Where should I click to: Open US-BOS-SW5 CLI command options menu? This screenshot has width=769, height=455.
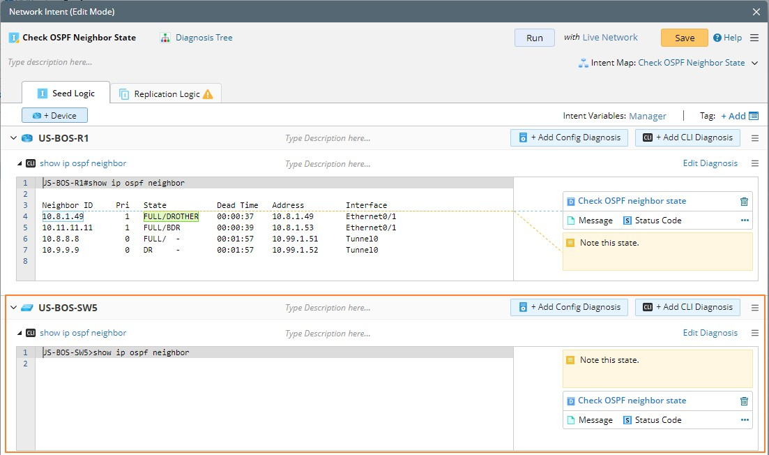(x=754, y=333)
